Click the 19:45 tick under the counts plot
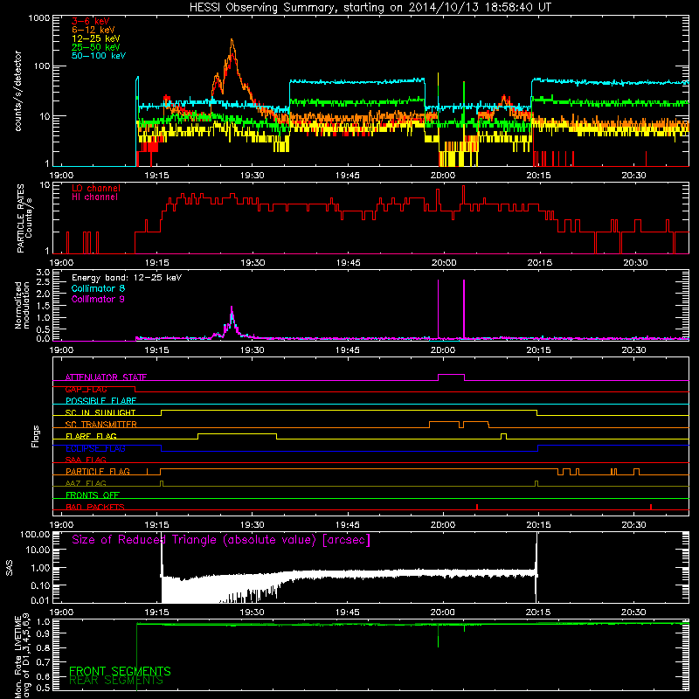This screenshot has height=699, width=699. [347, 176]
